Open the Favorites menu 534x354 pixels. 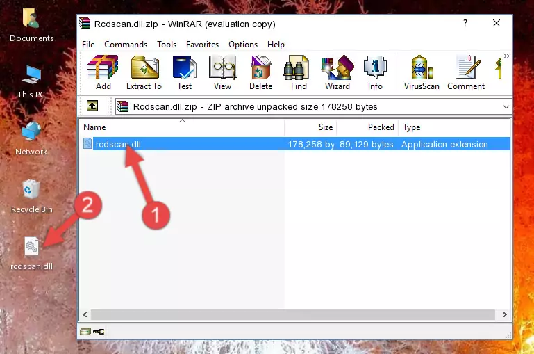202,45
